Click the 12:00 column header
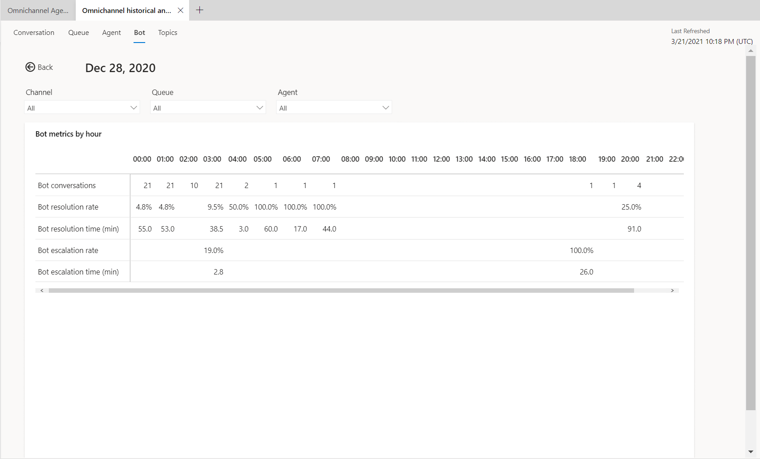 (x=441, y=159)
